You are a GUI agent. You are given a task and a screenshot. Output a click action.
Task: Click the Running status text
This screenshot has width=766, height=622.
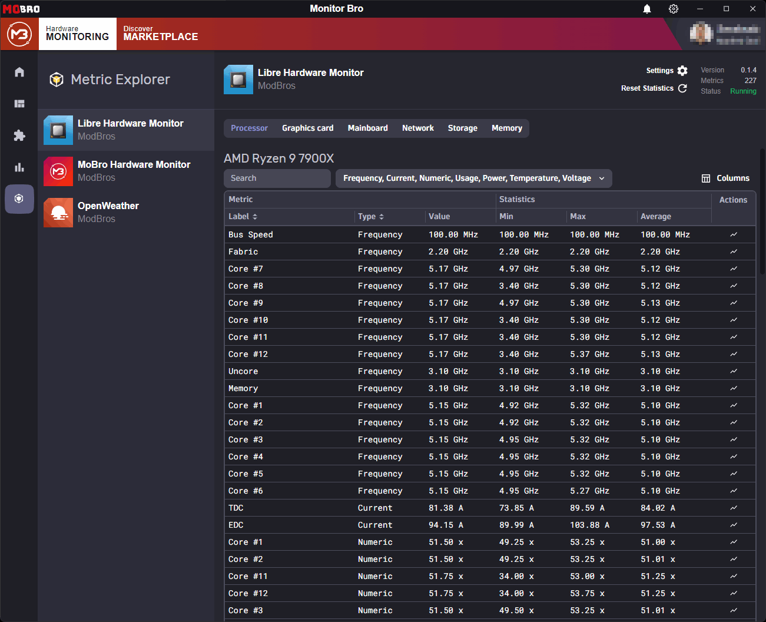pyautogui.click(x=743, y=91)
